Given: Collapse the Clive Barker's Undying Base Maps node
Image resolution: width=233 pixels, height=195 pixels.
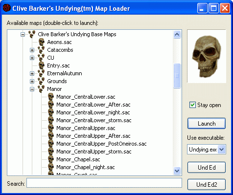Looking at the screenshot, I should point(23,34).
